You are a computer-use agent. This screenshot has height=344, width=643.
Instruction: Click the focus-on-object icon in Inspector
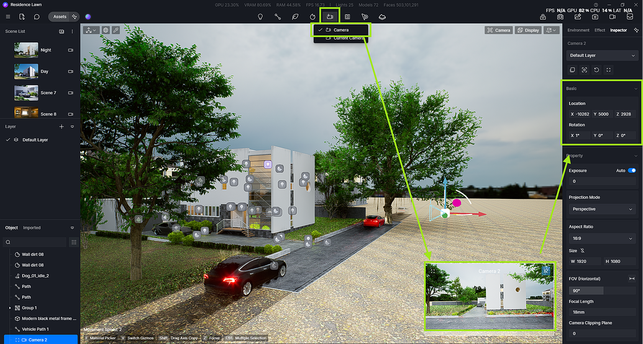(x=585, y=70)
